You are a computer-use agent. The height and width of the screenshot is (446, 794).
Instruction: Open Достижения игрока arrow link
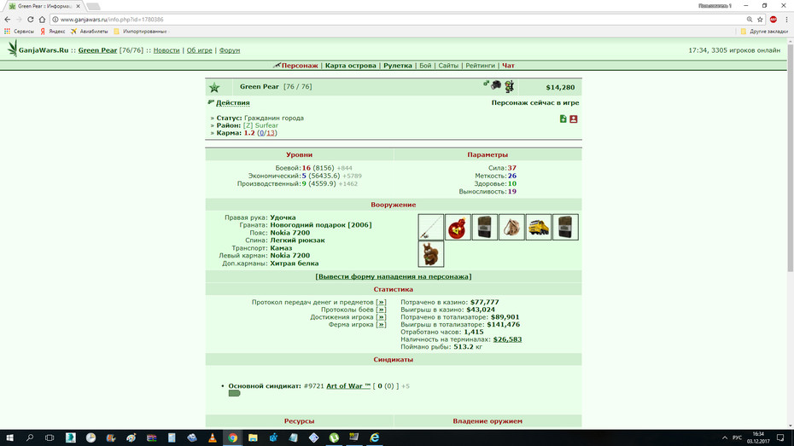pyautogui.click(x=382, y=317)
